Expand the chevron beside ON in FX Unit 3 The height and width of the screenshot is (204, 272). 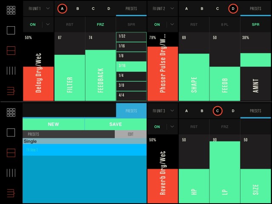(171, 127)
